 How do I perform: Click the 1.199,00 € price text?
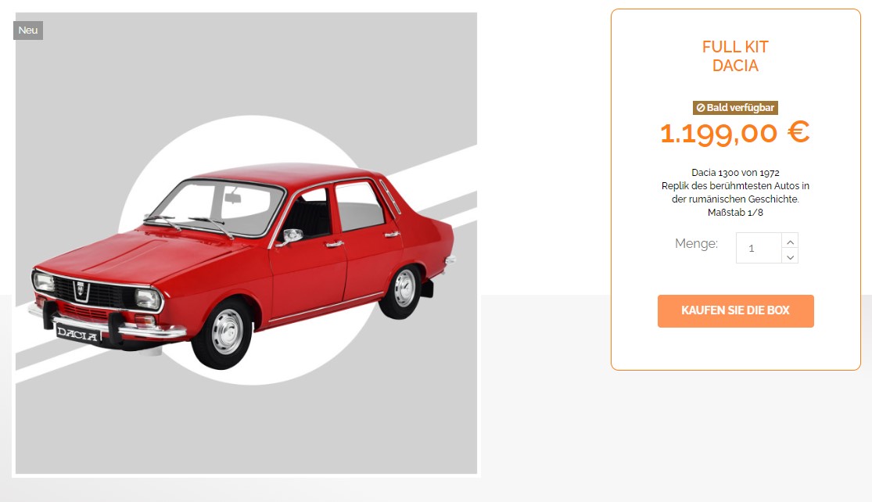coord(734,133)
